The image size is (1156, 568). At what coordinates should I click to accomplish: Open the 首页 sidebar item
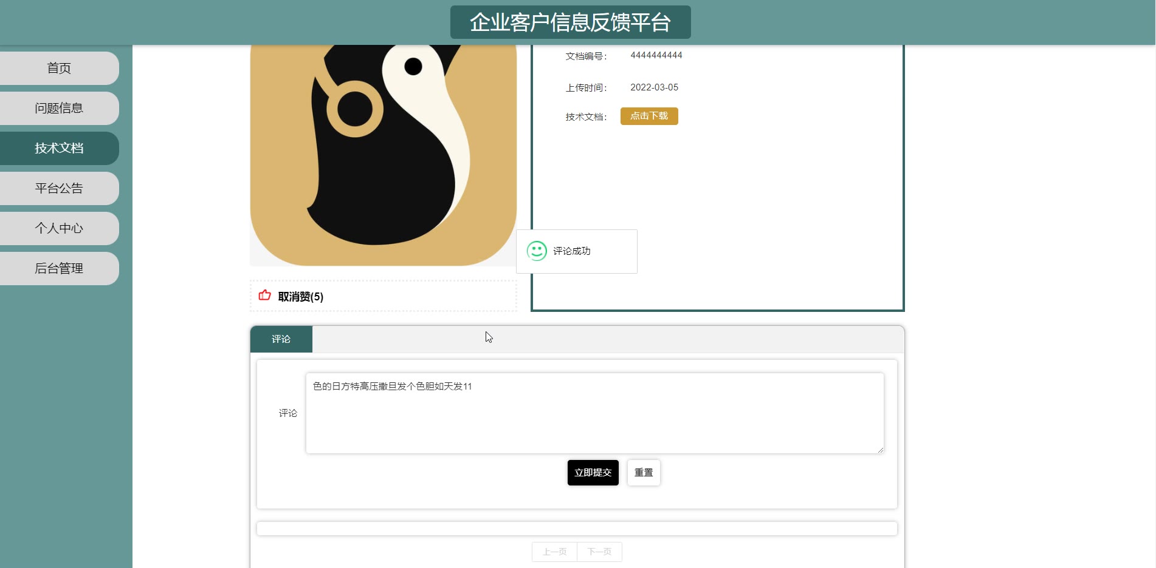point(59,68)
